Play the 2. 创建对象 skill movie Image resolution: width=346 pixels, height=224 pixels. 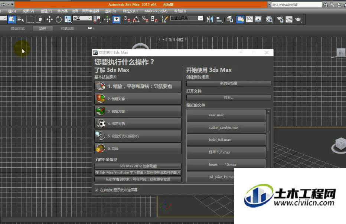tap(138, 99)
